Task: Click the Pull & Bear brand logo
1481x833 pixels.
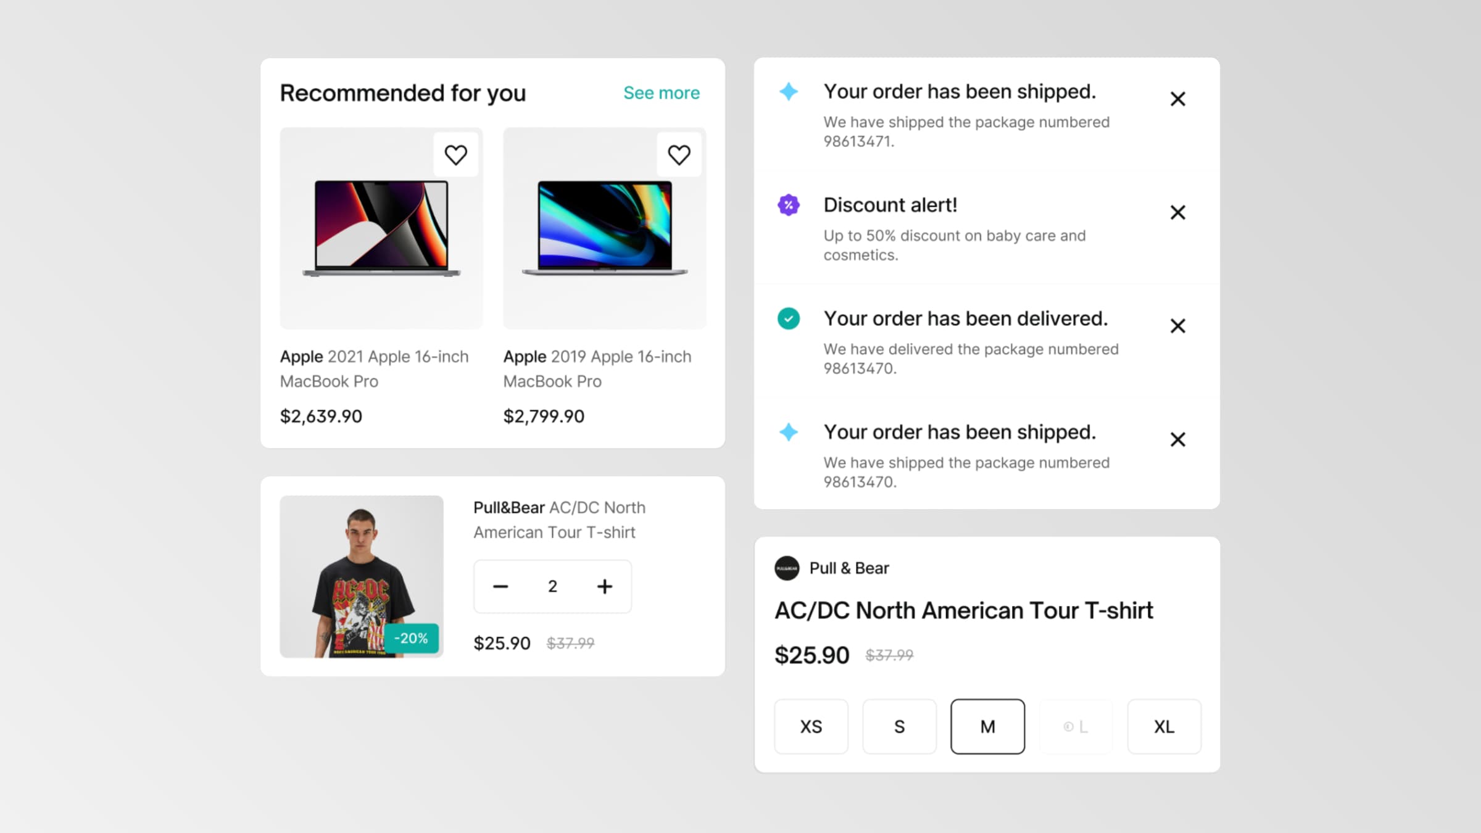Action: pos(787,568)
